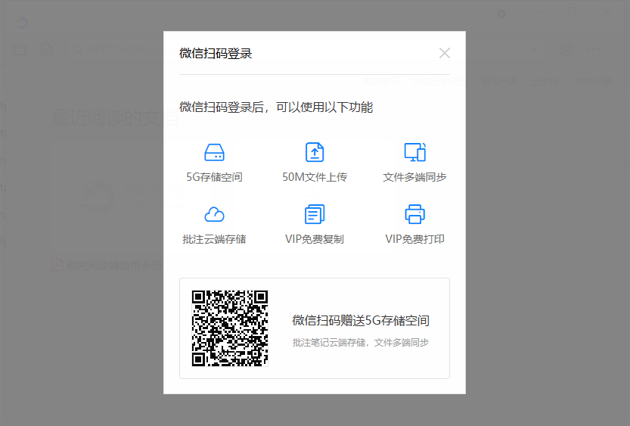The height and width of the screenshot is (426, 630).
Task: Open folder icon in background toolbar
Action: 20,49
